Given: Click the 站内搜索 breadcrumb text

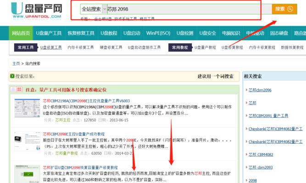Looking at the screenshot, I should pyautogui.click(x=33, y=64).
